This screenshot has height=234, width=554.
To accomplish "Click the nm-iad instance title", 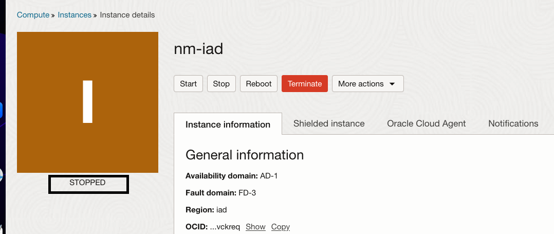I will coord(198,49).
